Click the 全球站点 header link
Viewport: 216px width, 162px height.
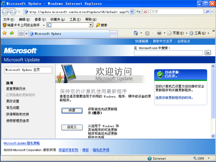click(x=183, y=41)
